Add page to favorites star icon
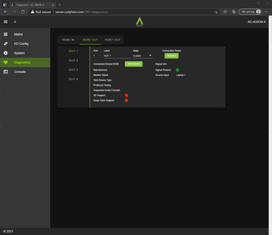272x235 pixels. (x=225, y=12)
